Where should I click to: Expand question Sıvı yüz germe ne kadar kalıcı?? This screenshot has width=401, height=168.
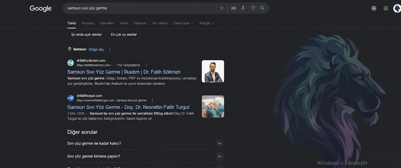(x=146, y=143)
